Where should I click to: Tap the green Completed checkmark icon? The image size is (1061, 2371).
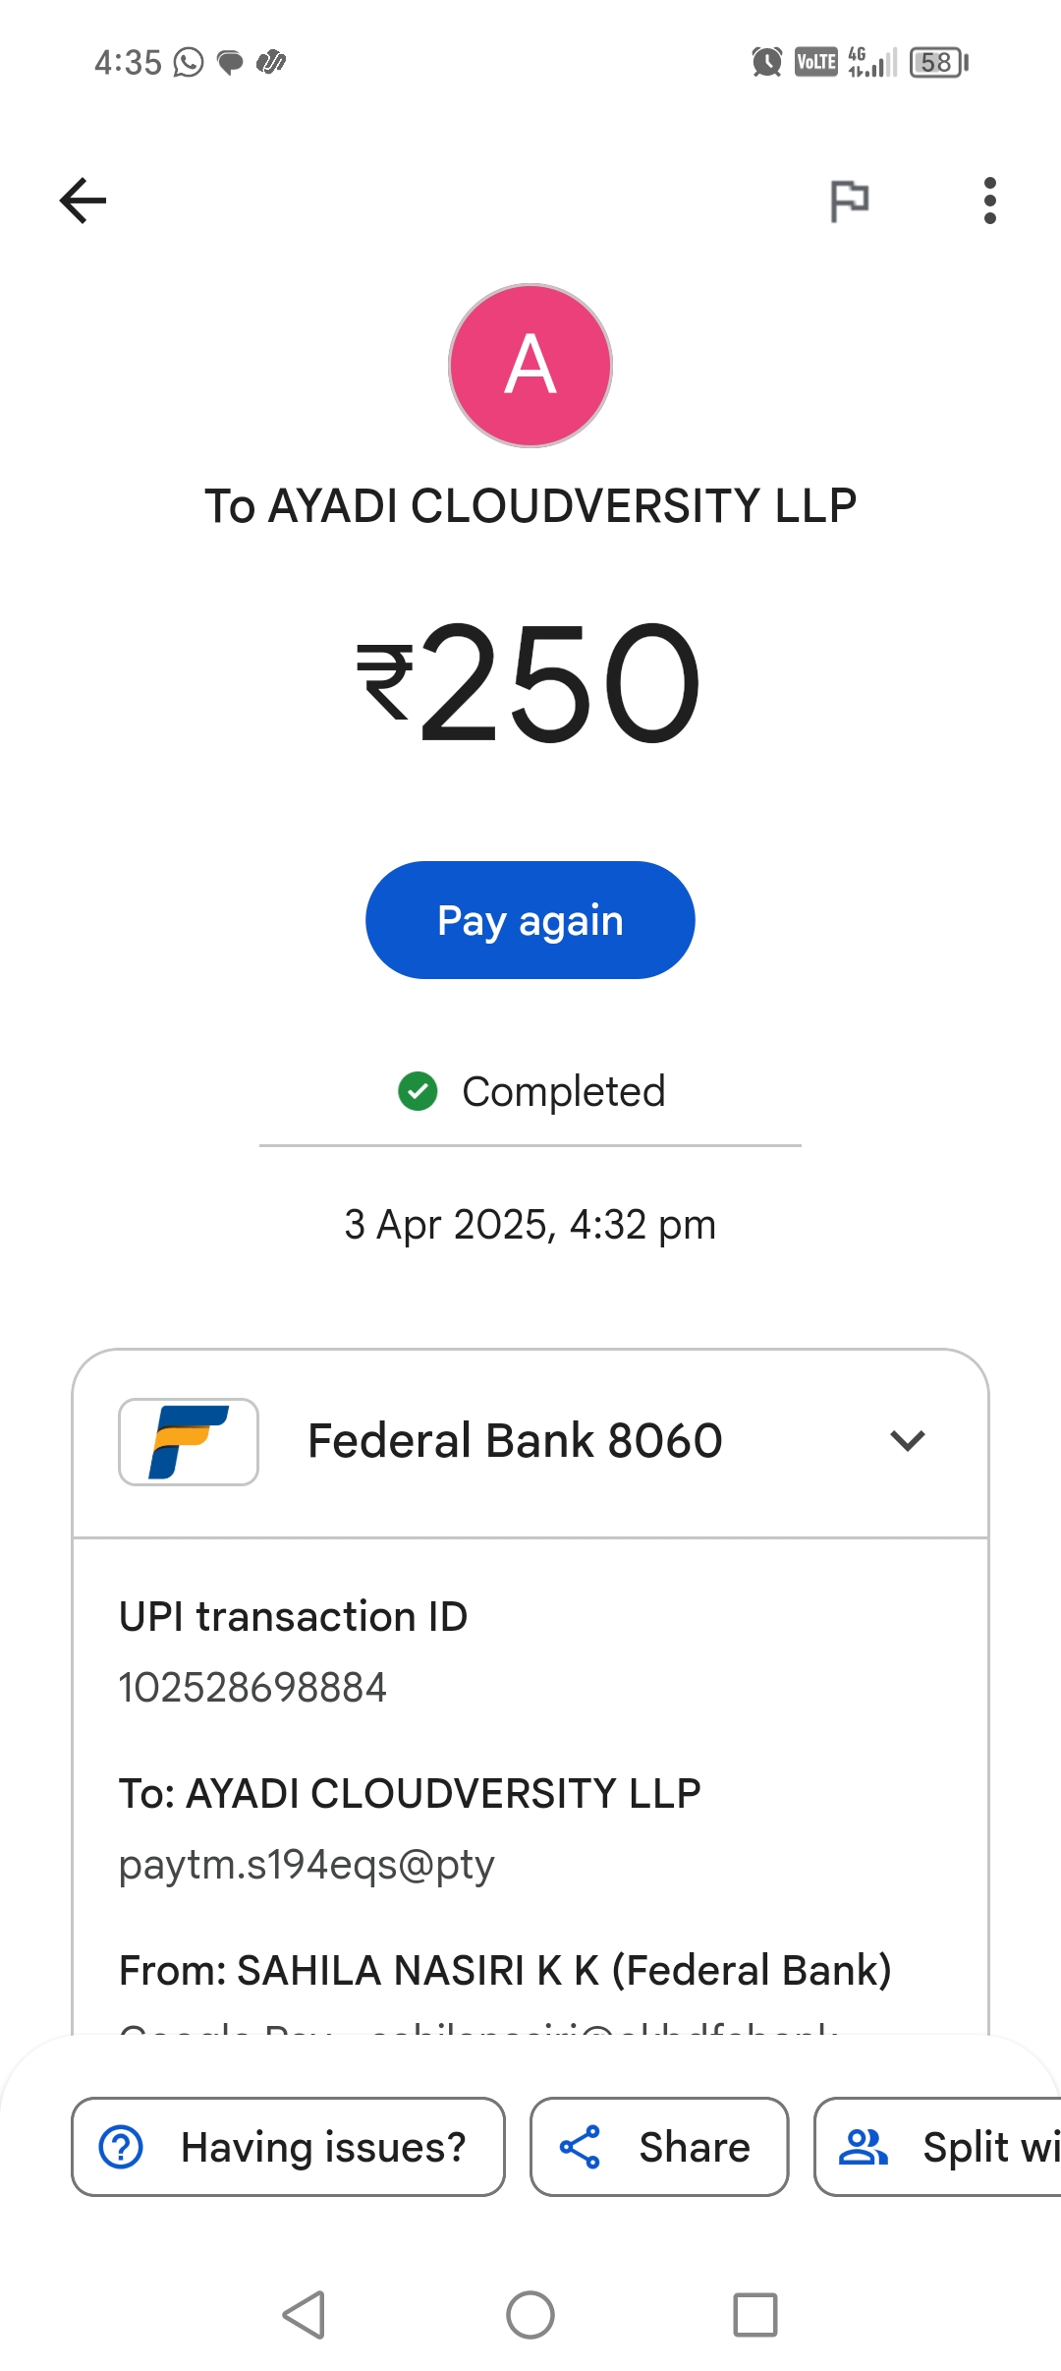[418, 1091]
